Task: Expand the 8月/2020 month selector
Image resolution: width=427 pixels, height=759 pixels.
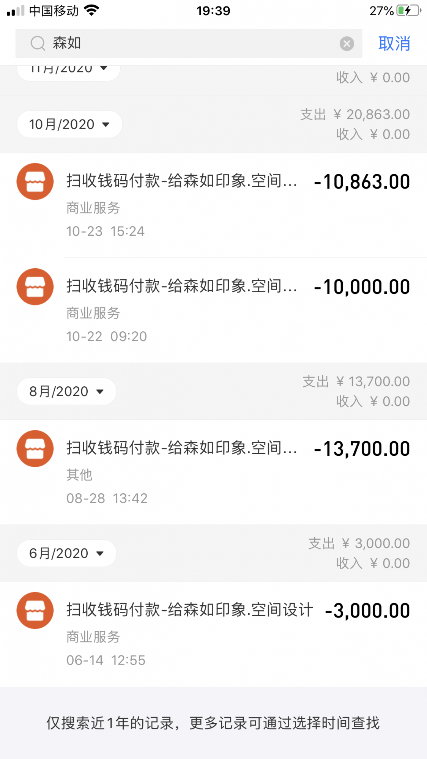Action: [x=66, y=391]
